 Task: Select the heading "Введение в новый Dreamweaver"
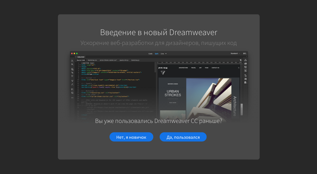(159, 32)
